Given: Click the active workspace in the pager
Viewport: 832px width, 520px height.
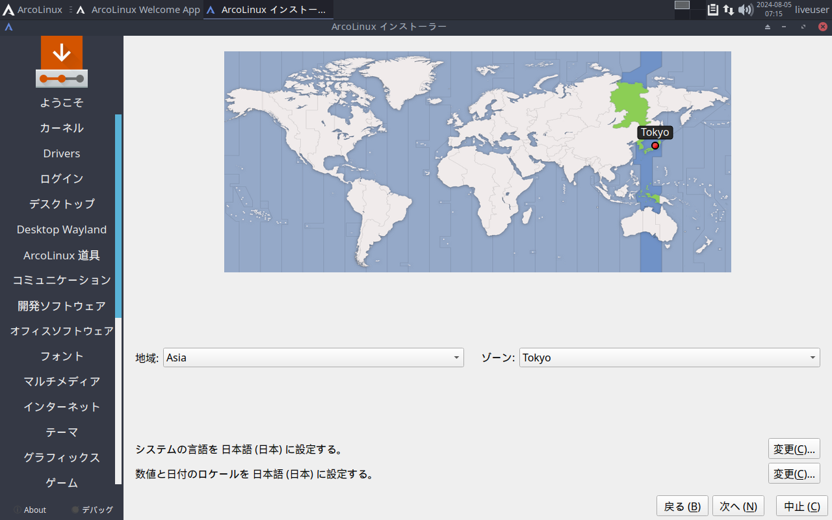Looking at the screenshot, I should 682,5.
